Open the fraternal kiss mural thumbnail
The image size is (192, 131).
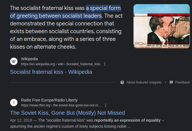click(161, 27)
